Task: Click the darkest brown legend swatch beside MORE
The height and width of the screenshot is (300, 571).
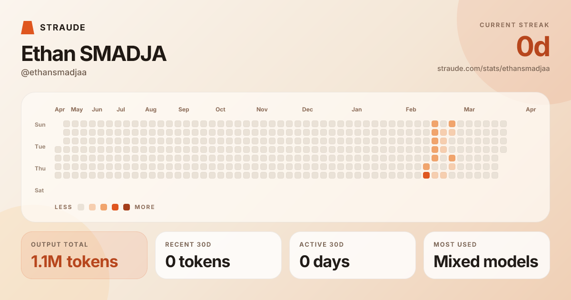Action: 127,207
